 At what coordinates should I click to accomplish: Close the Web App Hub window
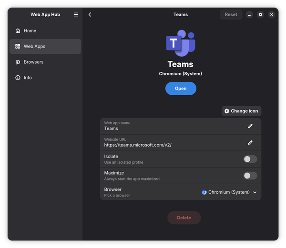272,15
